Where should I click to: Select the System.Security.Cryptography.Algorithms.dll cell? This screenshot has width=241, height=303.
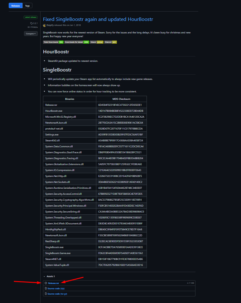(x=70, y=200)
